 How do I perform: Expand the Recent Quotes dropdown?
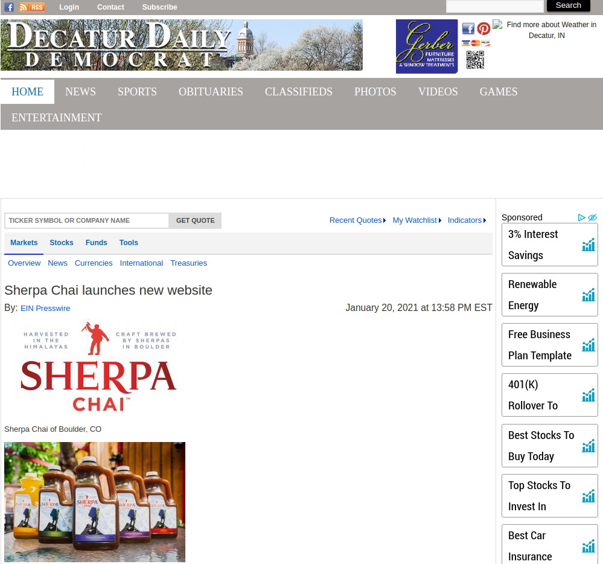click(357, 220)
